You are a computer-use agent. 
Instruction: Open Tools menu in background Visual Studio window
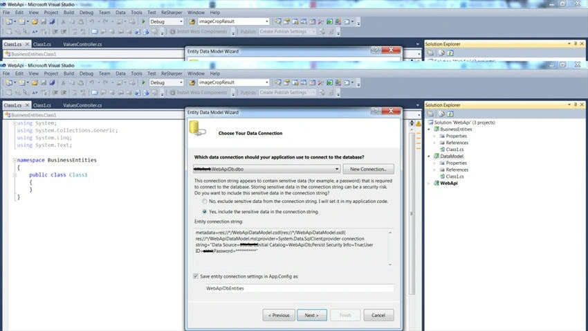(136, 12)
